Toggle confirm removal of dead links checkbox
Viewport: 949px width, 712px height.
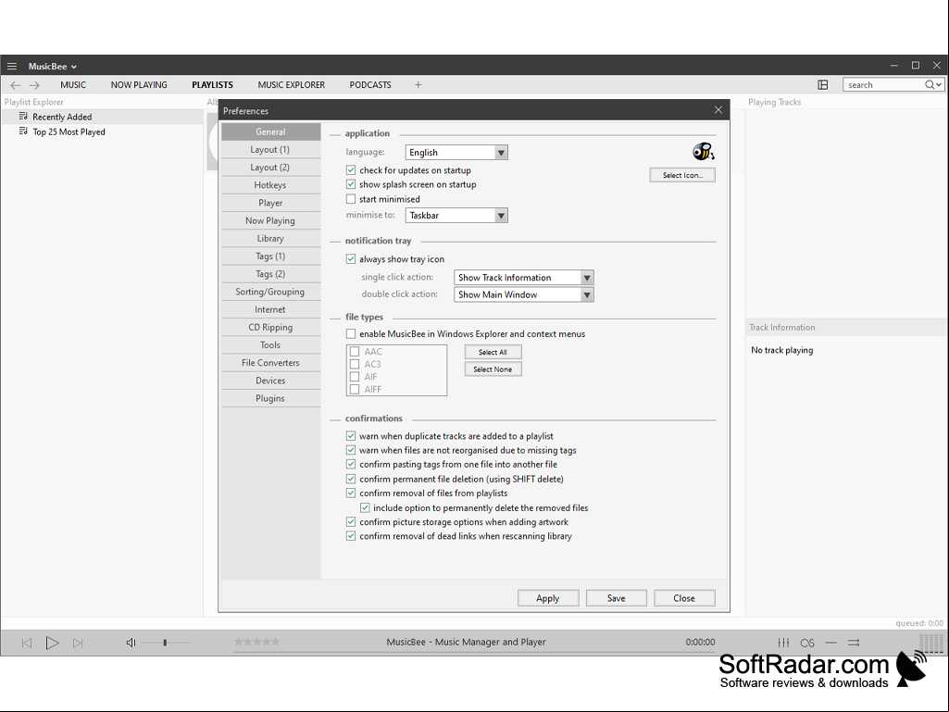point(350,536)
